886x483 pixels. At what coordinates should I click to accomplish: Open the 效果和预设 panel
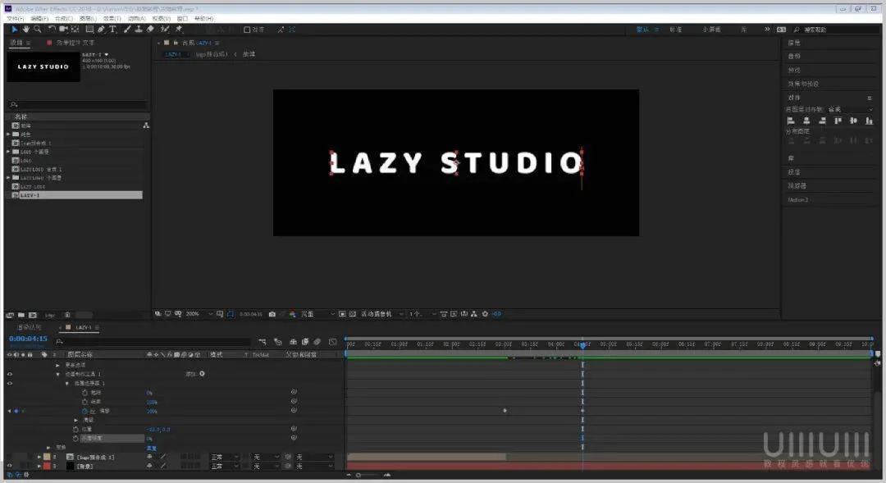click(803, 84)
